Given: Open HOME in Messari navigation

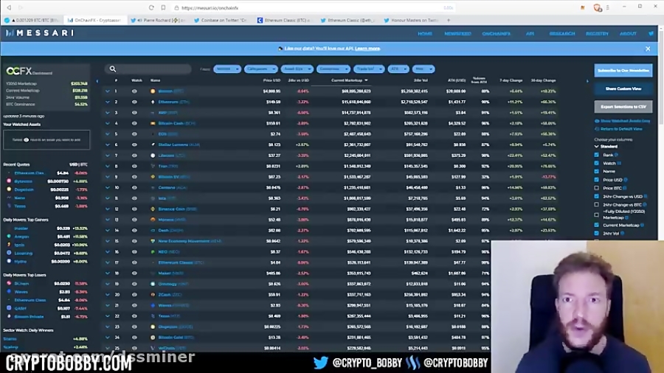Looking at the screenshot, I should 425,33.
